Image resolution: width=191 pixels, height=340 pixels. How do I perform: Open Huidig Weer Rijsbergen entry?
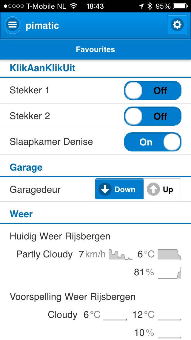point(60,236)
